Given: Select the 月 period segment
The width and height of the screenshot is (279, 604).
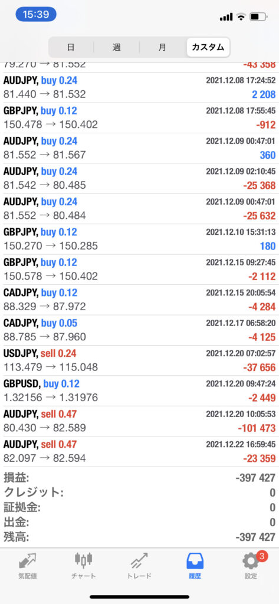Looking at the screenshot, I should pyautogui.click(x=162, y=47).
